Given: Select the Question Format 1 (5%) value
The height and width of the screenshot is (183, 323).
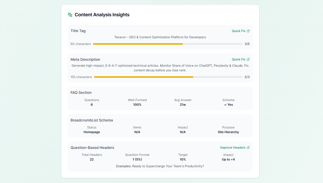Looking at the screenshot, I should tap(137, 159).
